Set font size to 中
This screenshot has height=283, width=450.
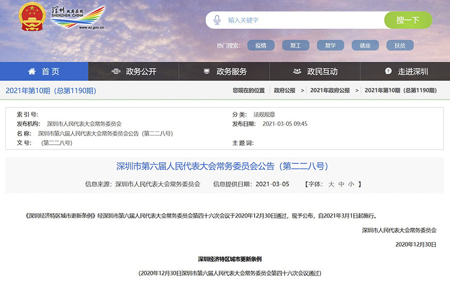[x=341, y=184]
